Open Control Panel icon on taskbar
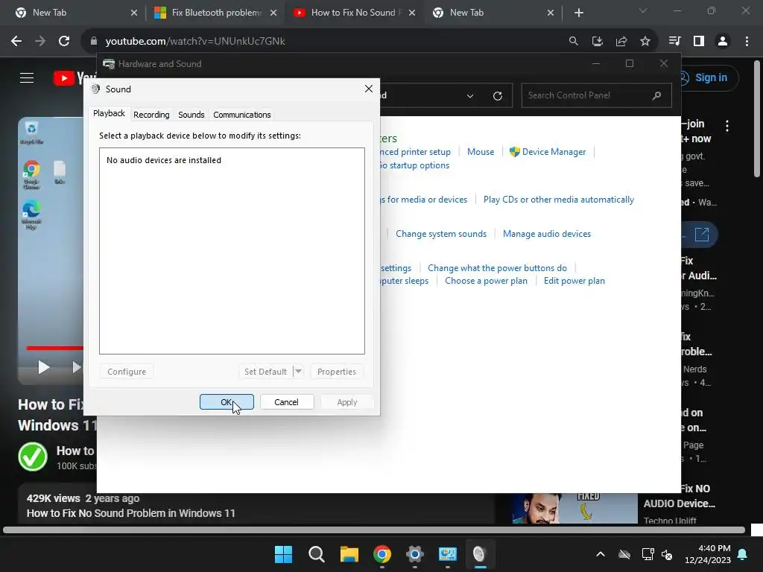 447,554
